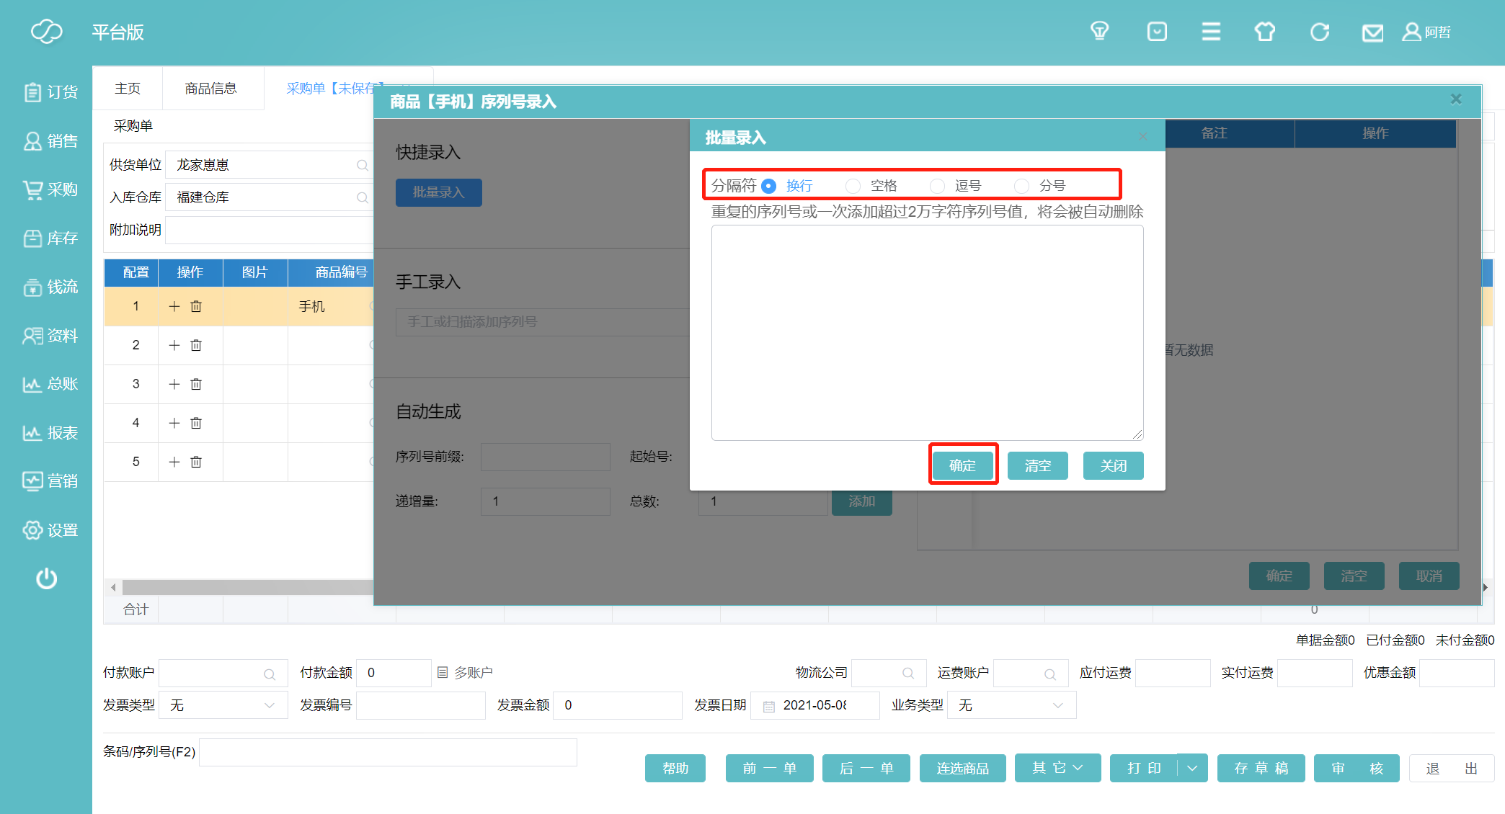Click the lightbulb tips icon in header
The height and width of the screenshot is (814, 1505).
[x=1099, y=32]
